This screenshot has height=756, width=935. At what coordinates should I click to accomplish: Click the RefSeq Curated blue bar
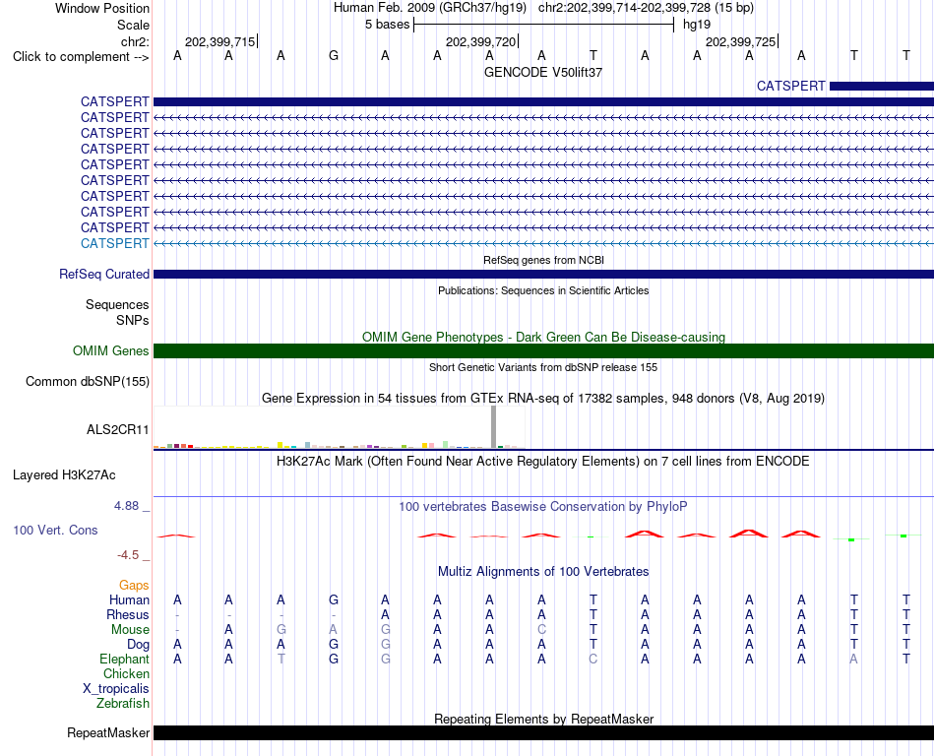point(543,275)
